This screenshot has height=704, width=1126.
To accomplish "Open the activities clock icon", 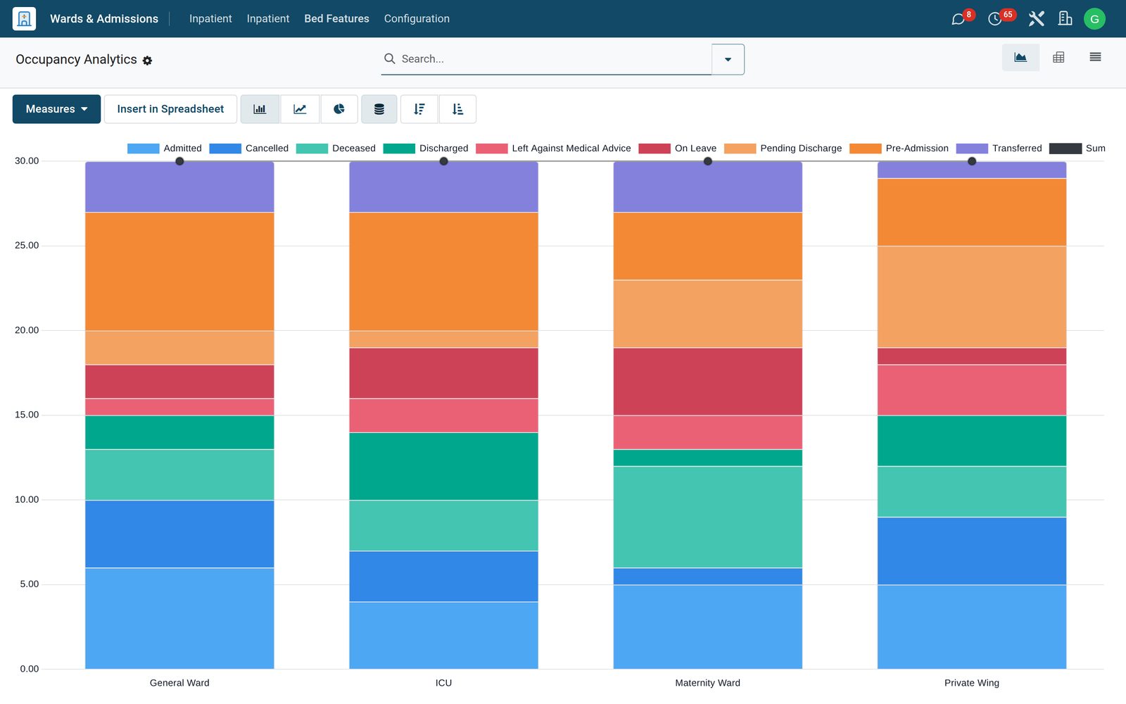I will (995, 19).
